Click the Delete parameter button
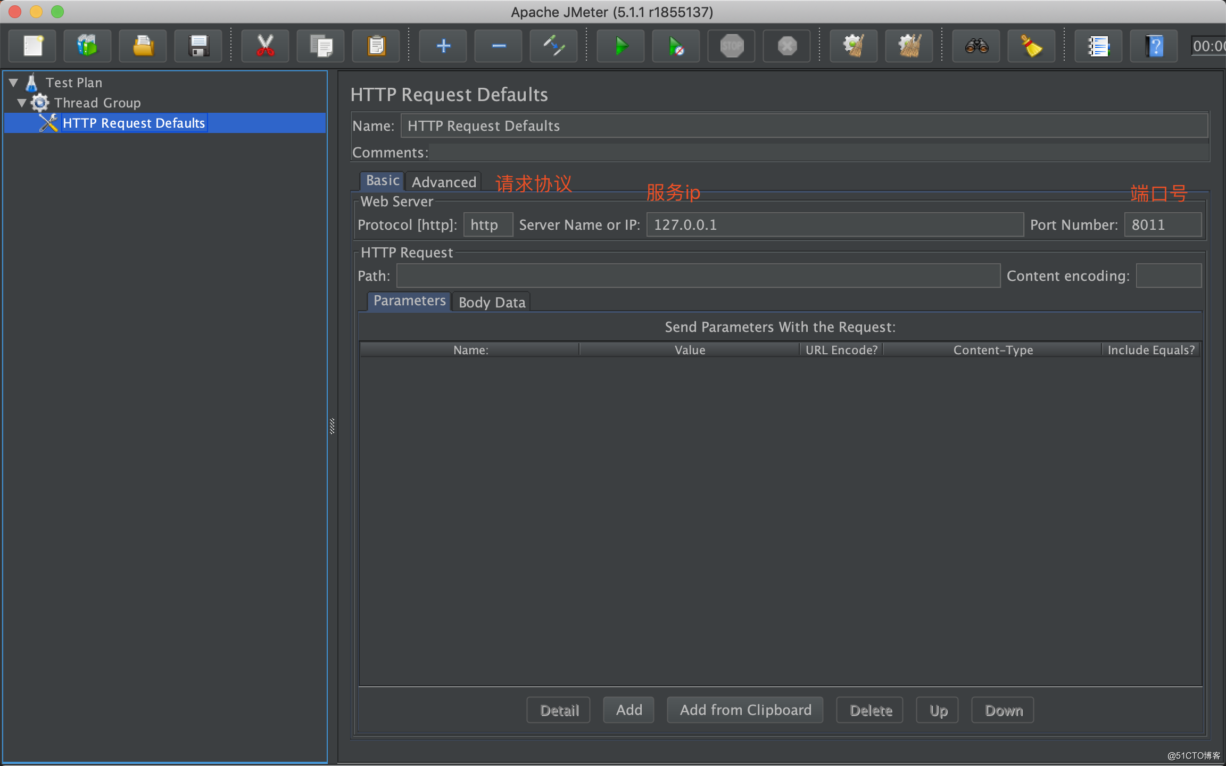The image size is (1226, 766). (871, 710)
